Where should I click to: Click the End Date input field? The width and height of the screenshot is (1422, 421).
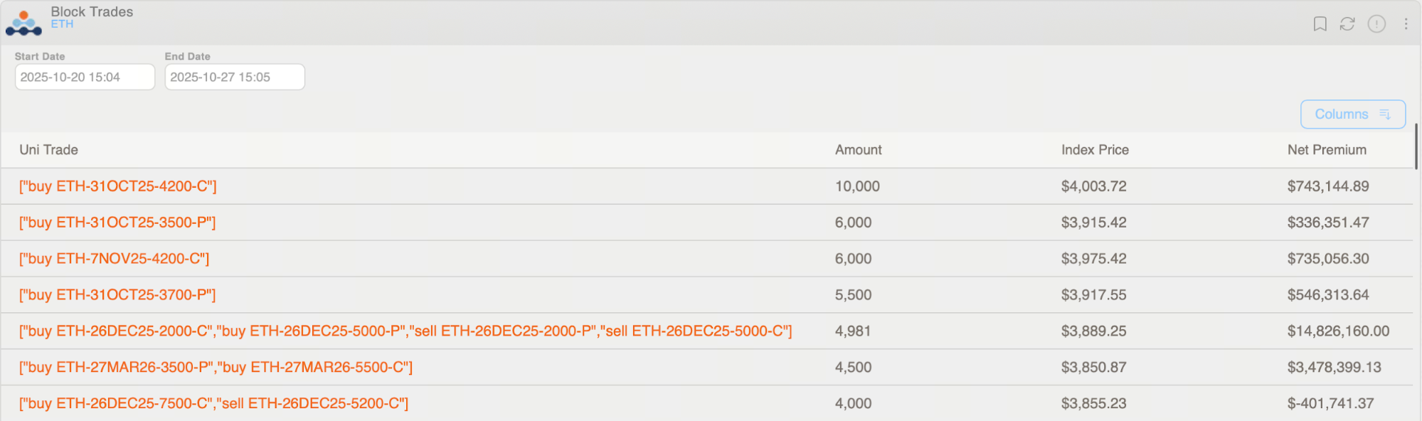coord(235,77)
